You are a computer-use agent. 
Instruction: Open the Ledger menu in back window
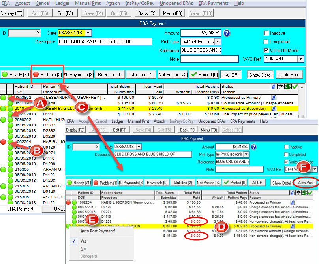click(62, 3)
